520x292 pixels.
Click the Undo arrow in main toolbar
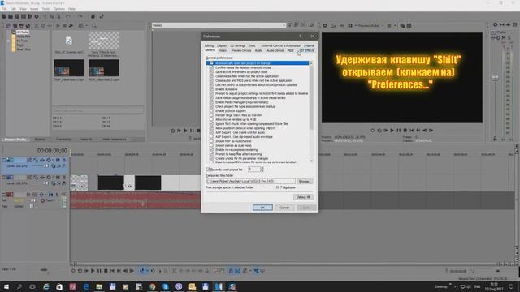68,16
